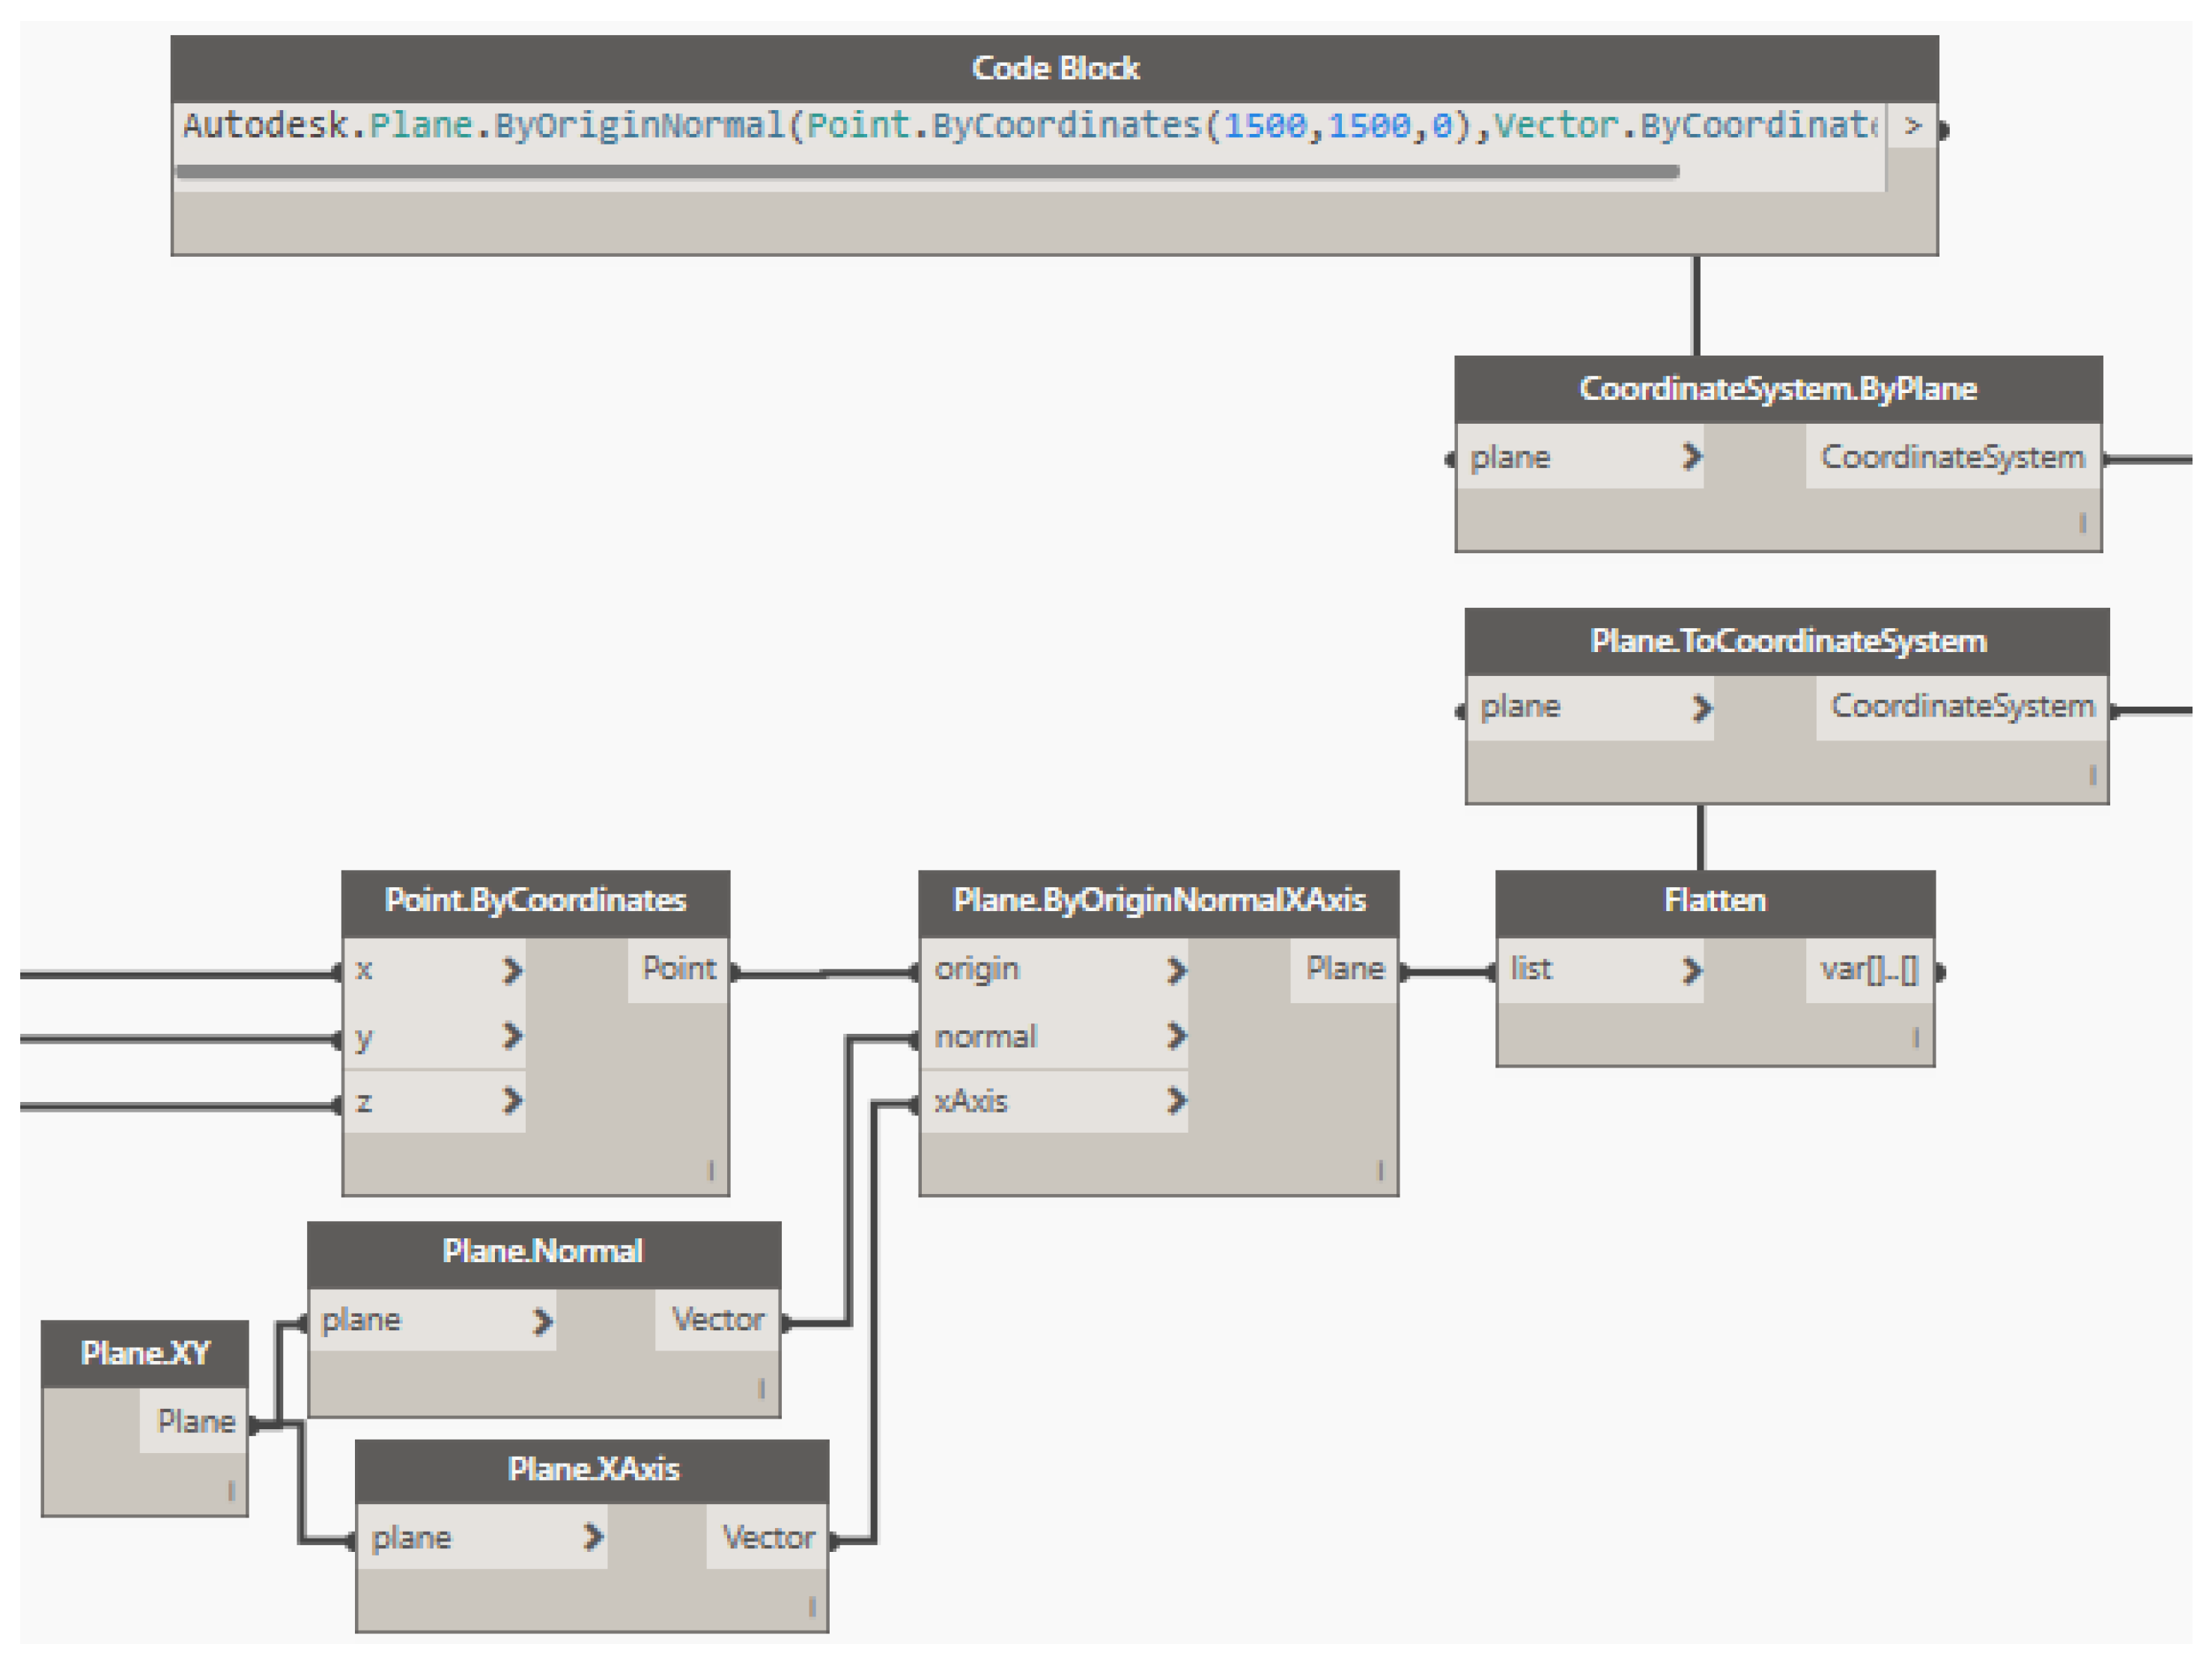Click the Code Block horizontal scrollbar
The image size is (2212, 1653).
pos(926,172)
